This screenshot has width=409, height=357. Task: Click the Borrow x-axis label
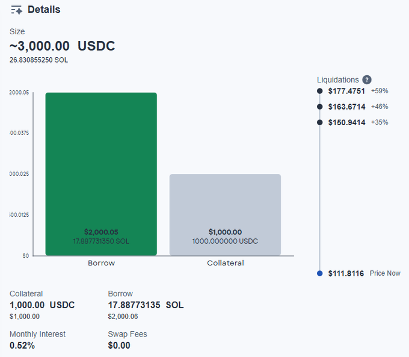pyautogui.click(x=101, y=263)
